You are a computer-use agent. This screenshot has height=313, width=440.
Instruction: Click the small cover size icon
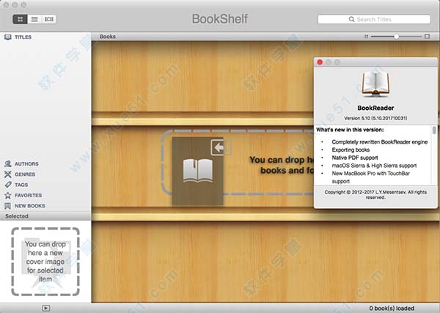click(x=366, y=37)
